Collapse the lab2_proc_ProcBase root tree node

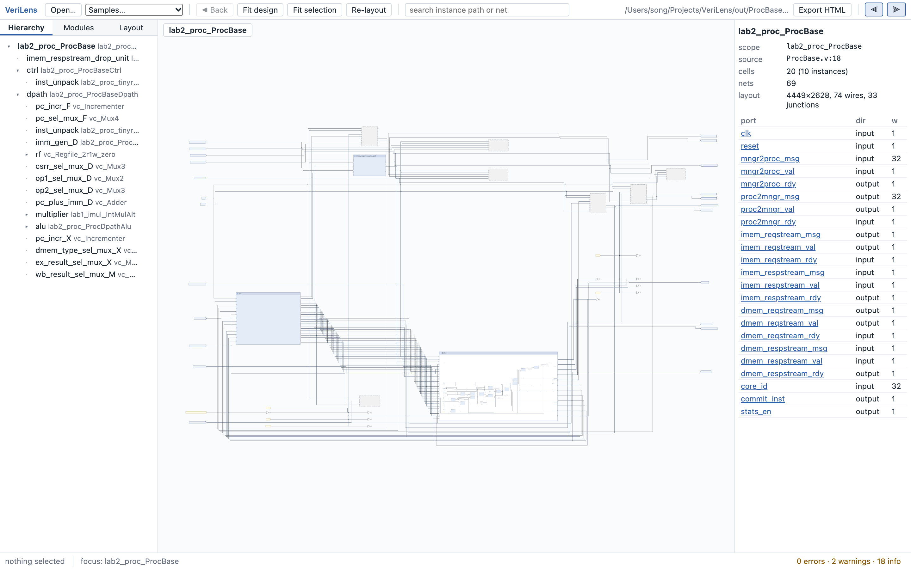pos(9,46)
